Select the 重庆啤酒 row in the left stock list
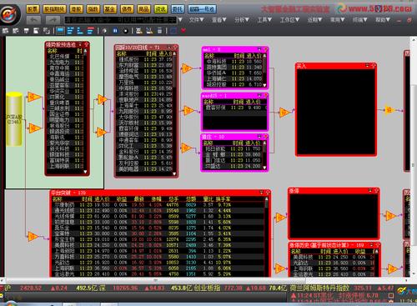The height and width of the screenshot is (306, 417). click(x=65, y=103)
